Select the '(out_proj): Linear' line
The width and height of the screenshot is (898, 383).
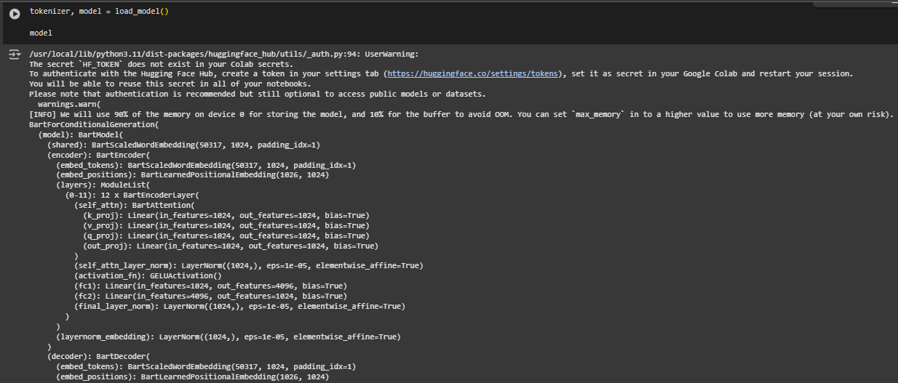[x=231, y=246]
